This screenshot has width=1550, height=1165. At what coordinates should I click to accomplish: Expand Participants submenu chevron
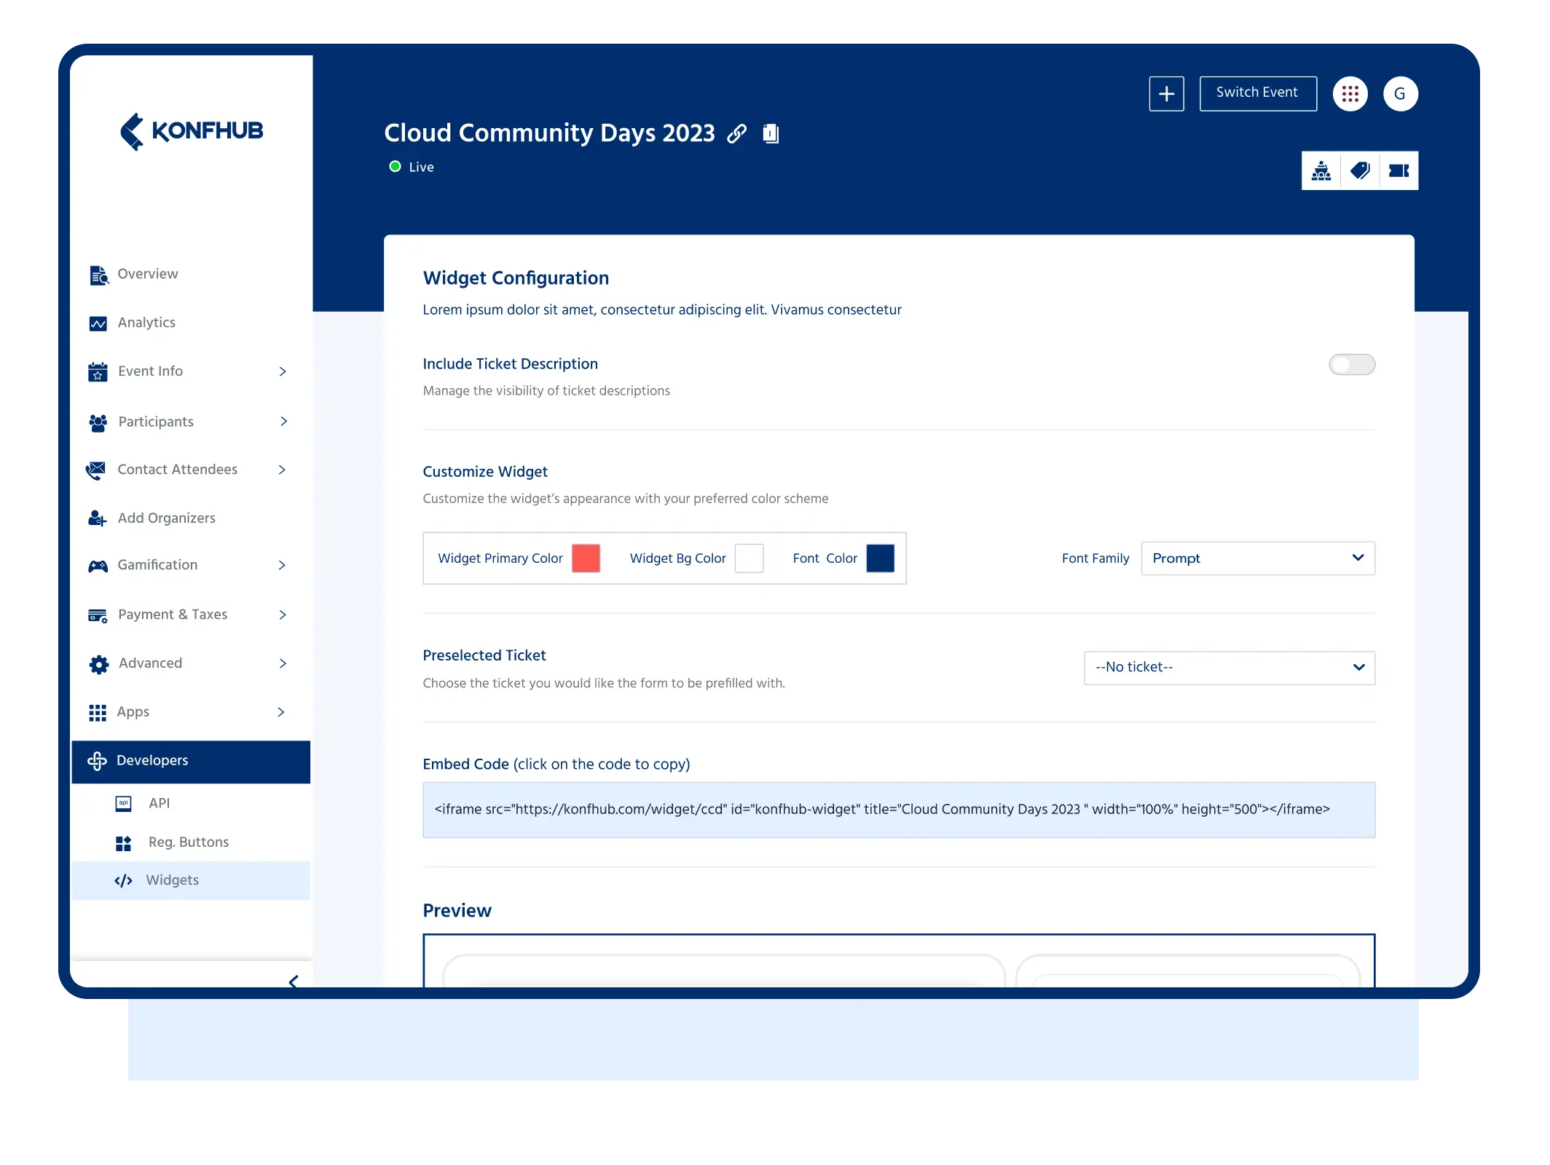click(283, 422)
